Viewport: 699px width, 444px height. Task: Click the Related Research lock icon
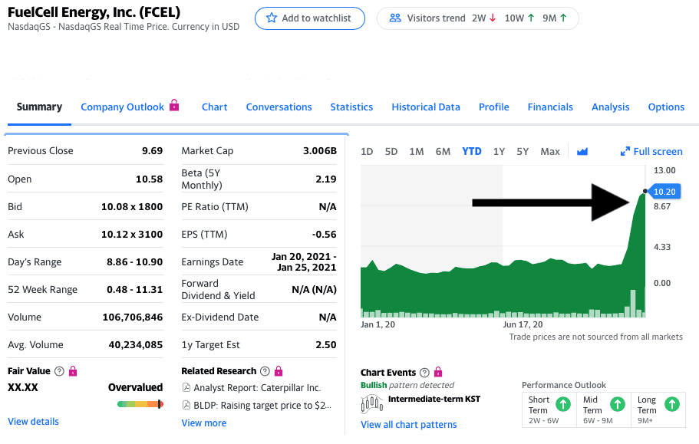279,371
